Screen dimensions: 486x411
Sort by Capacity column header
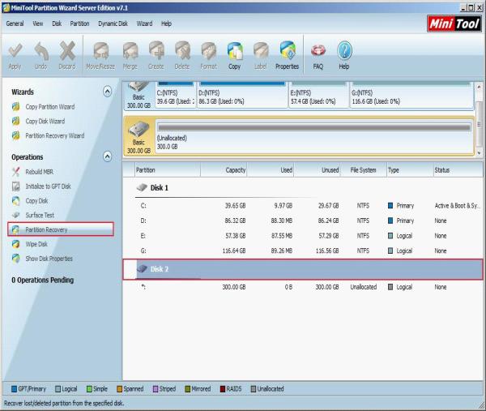[224, 170]
